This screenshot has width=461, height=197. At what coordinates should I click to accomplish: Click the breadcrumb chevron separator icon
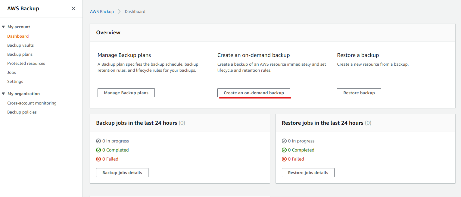point(119,11)
